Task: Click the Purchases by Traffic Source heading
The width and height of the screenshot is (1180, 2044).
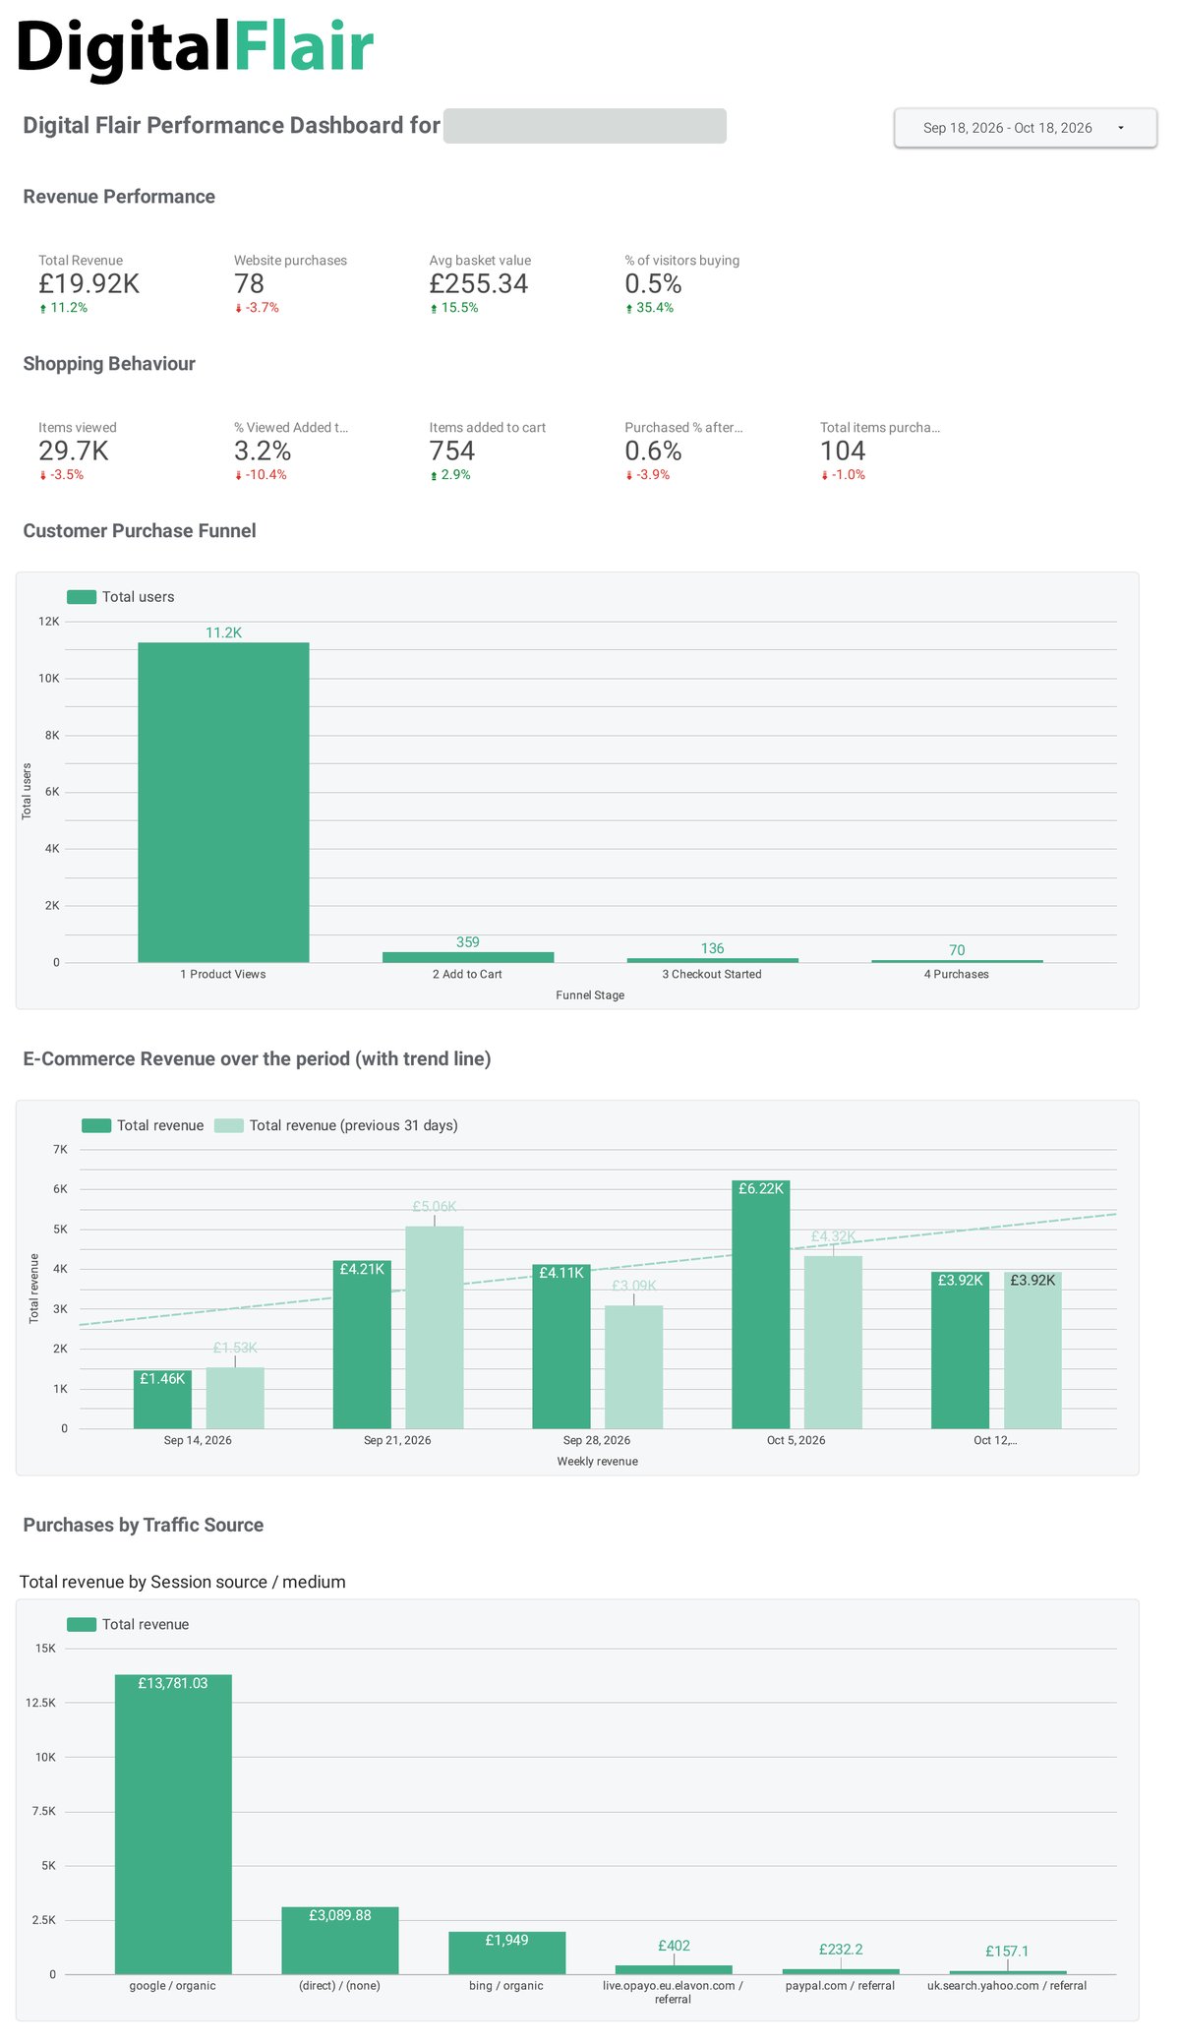Action: [x=144, y=1525]
